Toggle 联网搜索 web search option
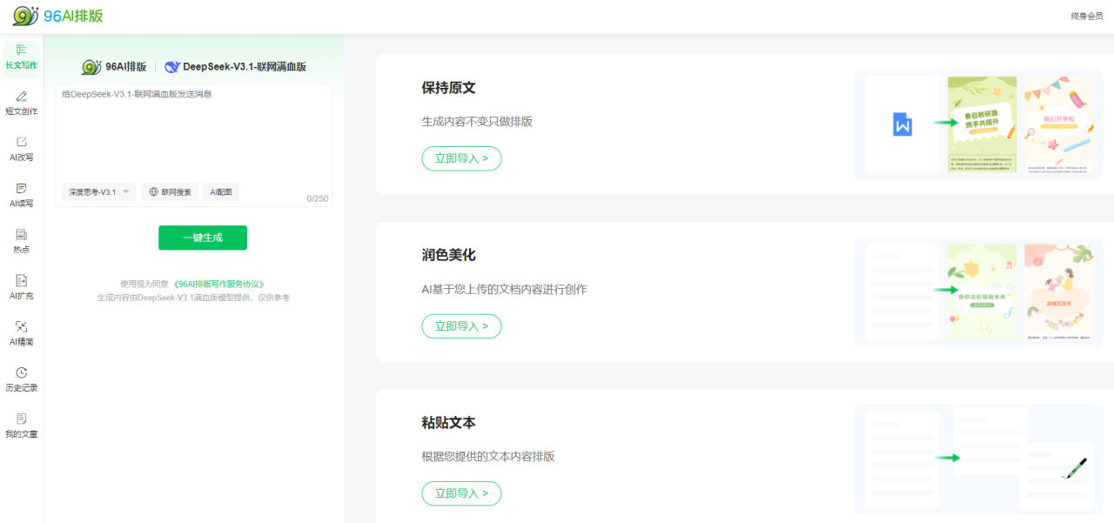This screenshot has height=523, width=1114. click(x=170, y=192)
